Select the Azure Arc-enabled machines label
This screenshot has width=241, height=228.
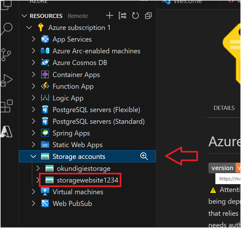[x=96, y=51]
